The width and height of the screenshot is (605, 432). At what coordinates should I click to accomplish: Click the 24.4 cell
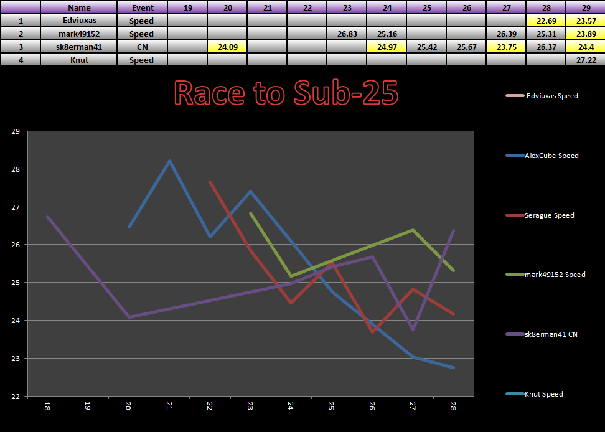point(586,47)
